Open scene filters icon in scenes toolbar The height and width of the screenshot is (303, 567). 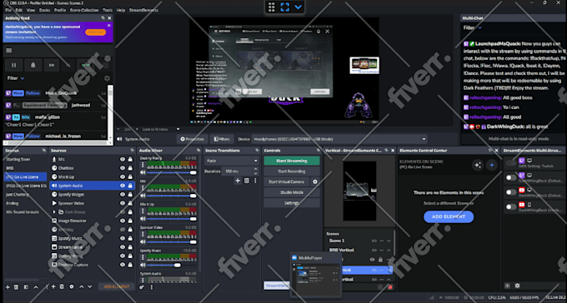click(x=26, y=286)
